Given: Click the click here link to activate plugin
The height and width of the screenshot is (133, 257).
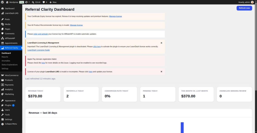Looking at the screenshot, I should 97,46.
